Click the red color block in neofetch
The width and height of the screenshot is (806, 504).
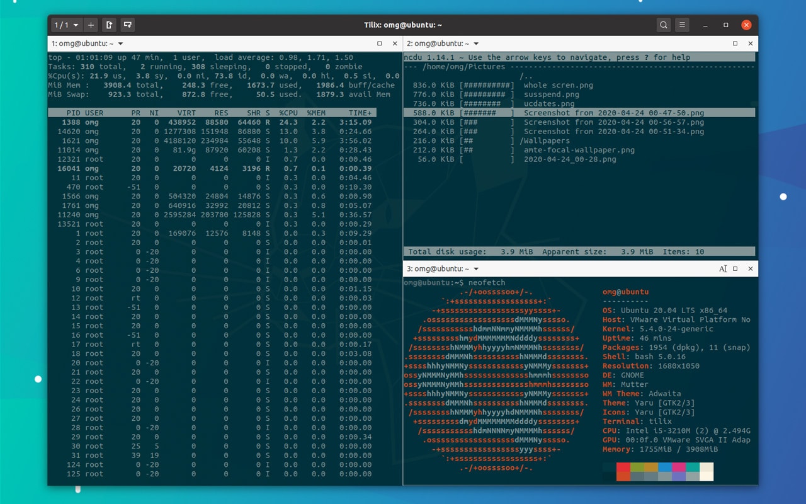tap(623, 467)
